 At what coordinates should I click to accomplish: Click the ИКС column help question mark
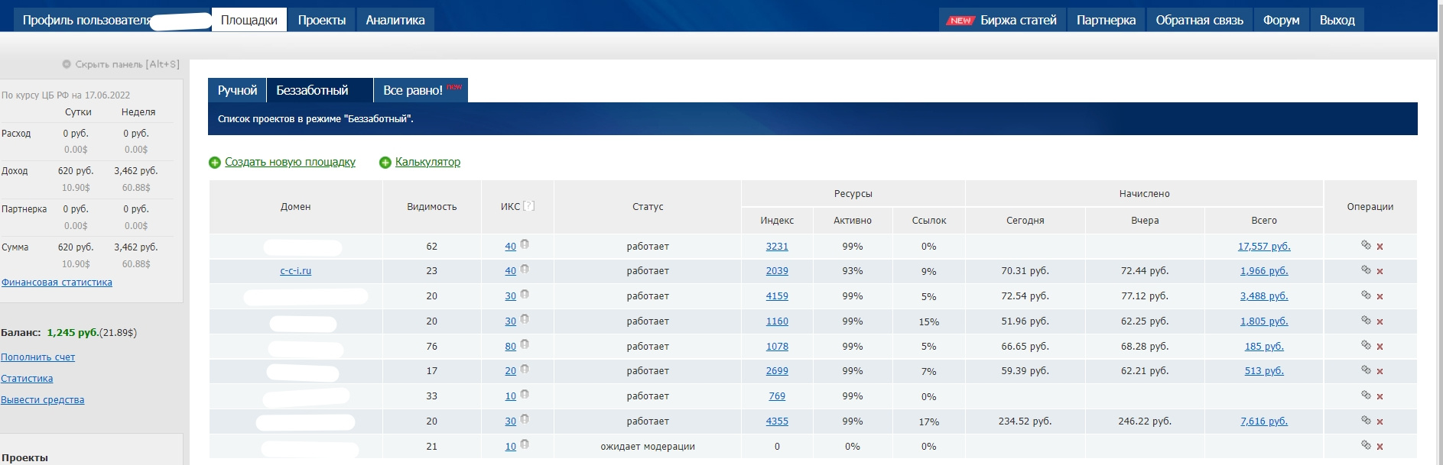point(528,206)
